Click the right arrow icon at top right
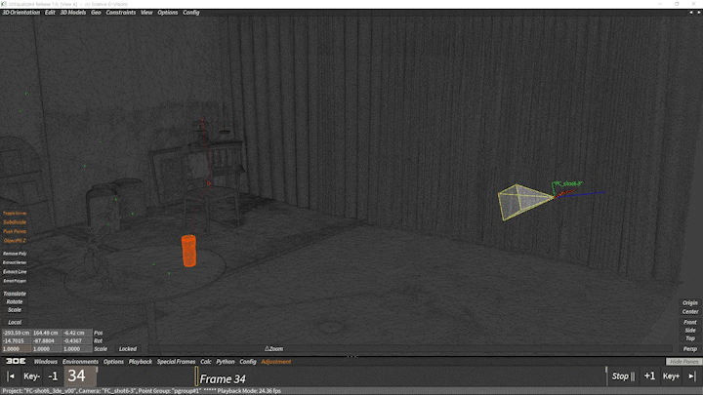Viewport: 703px width, 395px height. (x=698, y=13)
